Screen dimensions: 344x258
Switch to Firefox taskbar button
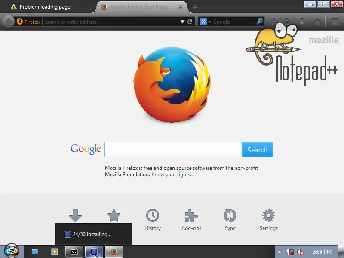114,252
